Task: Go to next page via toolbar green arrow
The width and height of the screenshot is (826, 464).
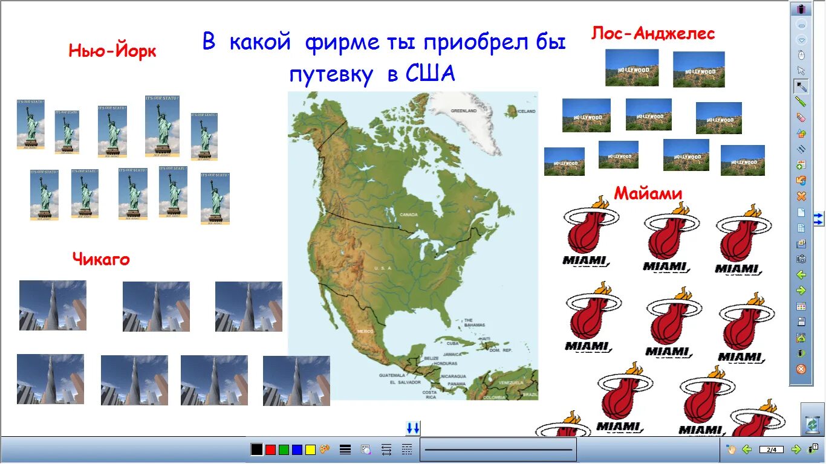Action: [x=801, y=291]
